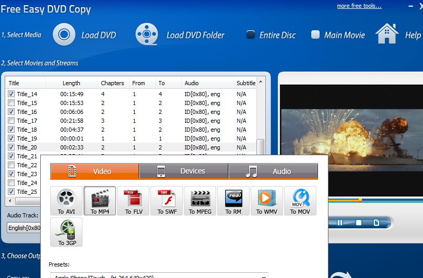Uncheck the Title_23 checkbox
Viewport: 423px width, 278px height.
(11, 174)
